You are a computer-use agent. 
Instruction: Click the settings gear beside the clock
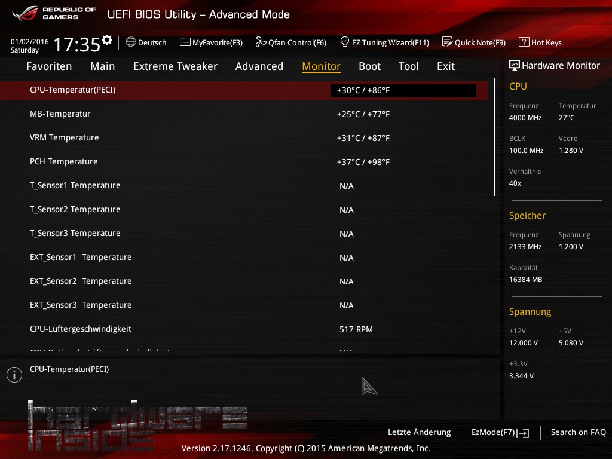[107, 40]
